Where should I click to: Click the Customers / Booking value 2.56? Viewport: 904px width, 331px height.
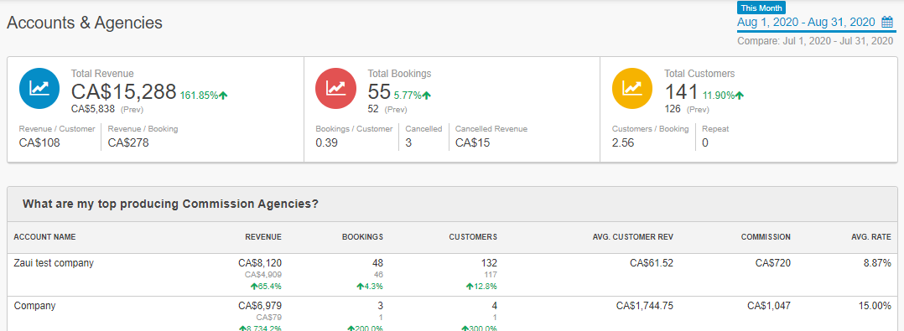coord(623,142)
